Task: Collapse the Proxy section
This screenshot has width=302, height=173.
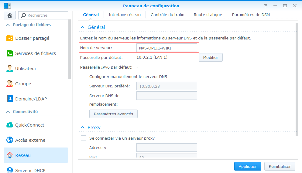Action: coord(83,127)
